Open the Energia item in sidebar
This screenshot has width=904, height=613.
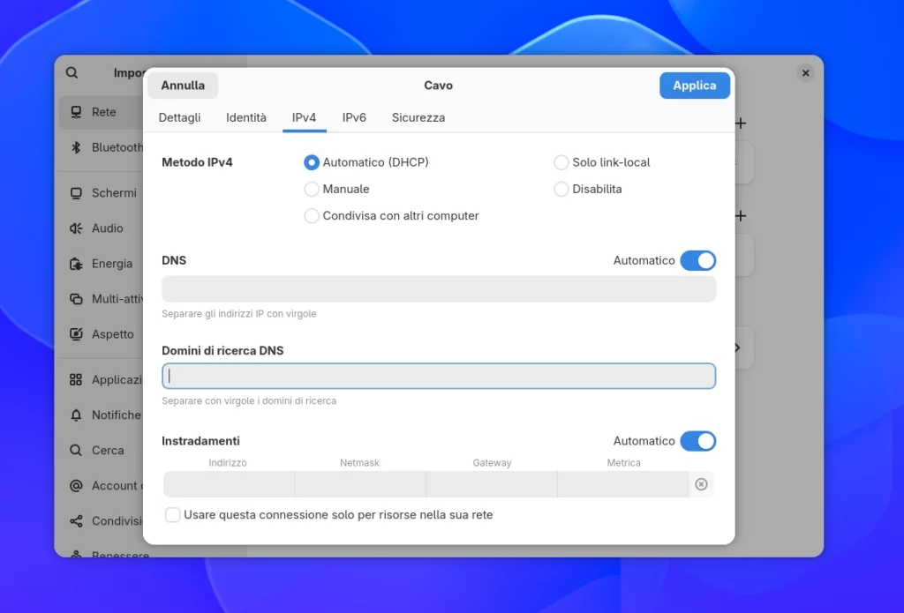pos(102,264)
